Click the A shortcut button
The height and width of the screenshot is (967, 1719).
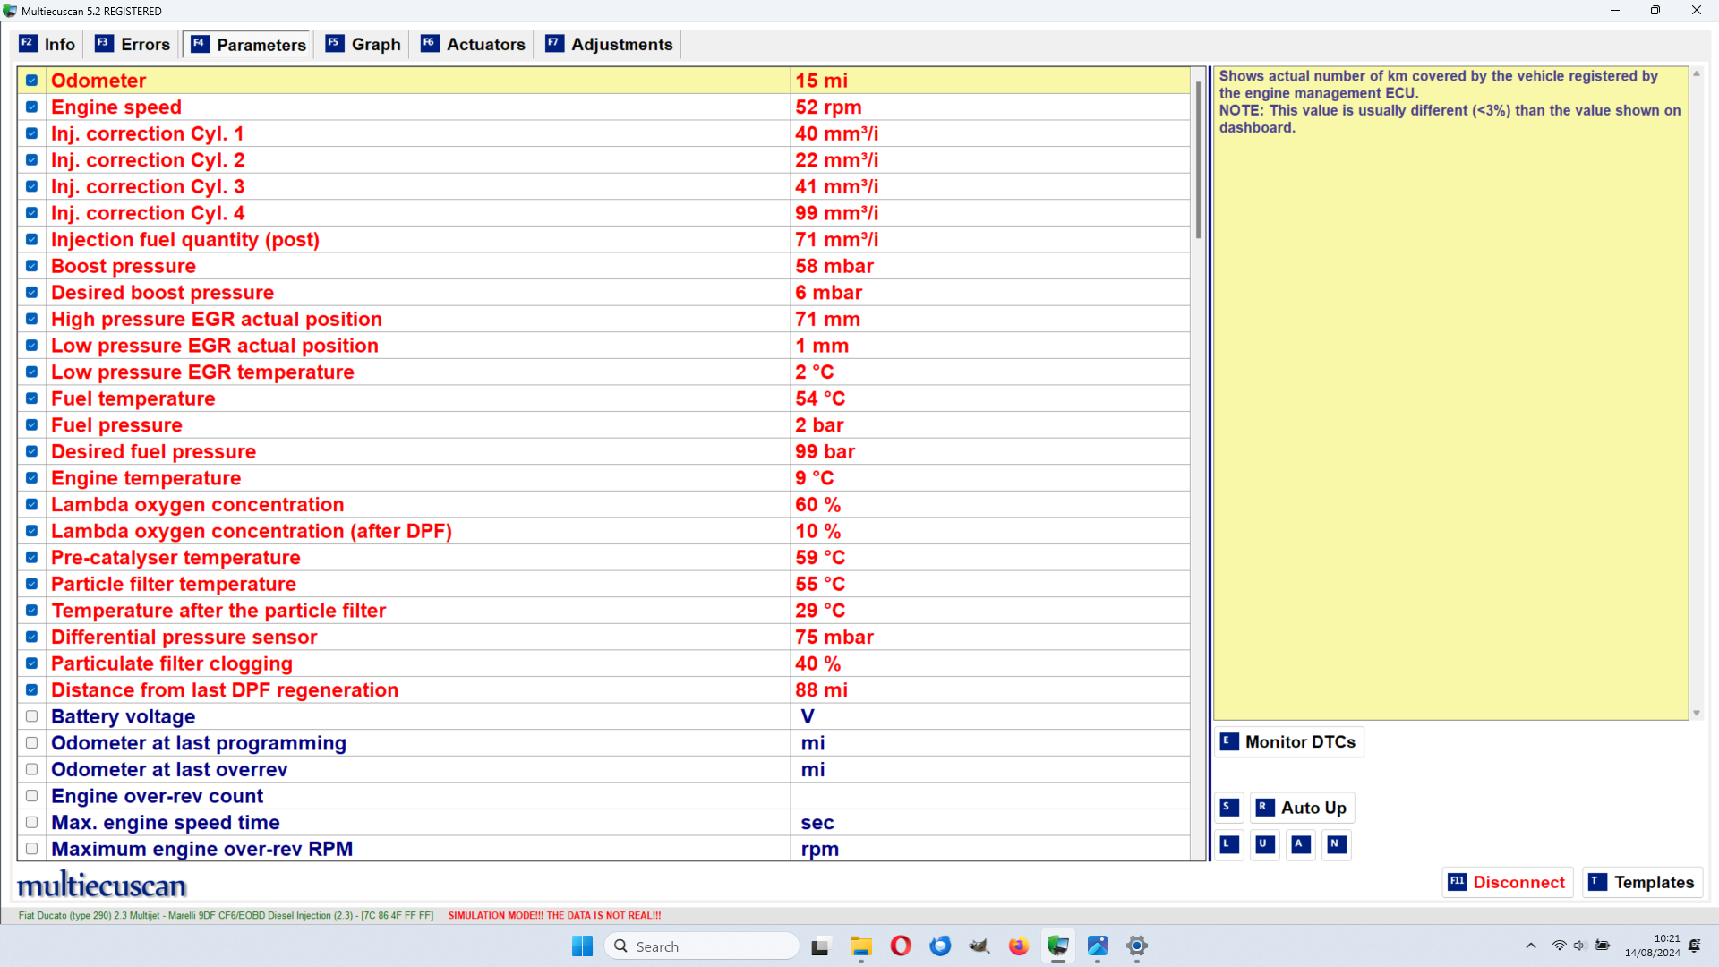1301,844
